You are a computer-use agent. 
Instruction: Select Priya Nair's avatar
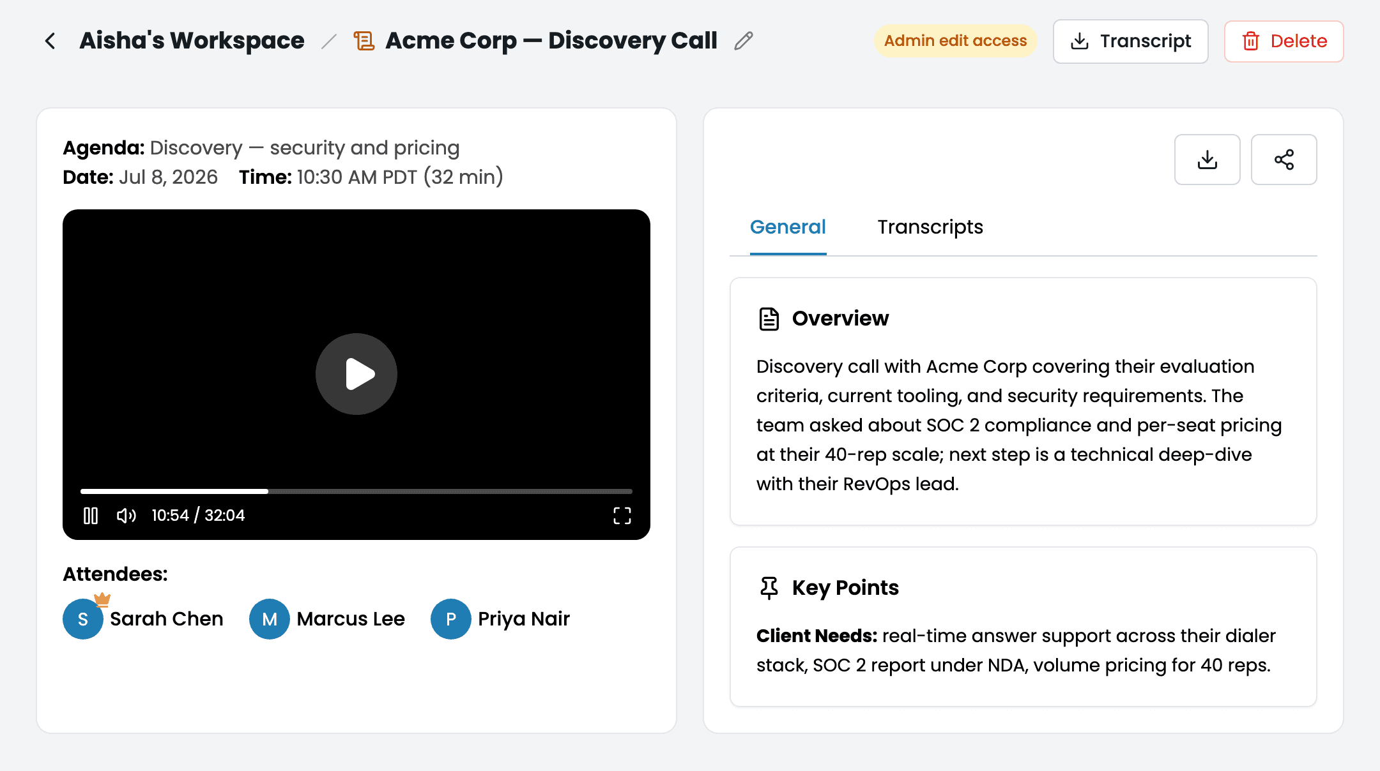[451, 619]
